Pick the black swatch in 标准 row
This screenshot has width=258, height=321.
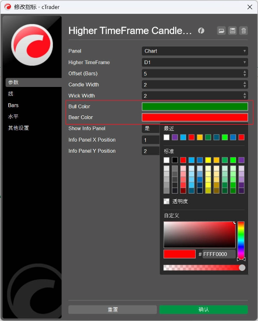point(175,160)
